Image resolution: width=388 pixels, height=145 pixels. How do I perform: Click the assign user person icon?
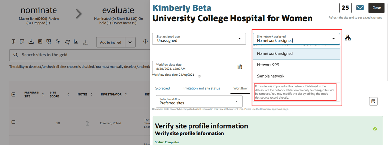[58, 42]
